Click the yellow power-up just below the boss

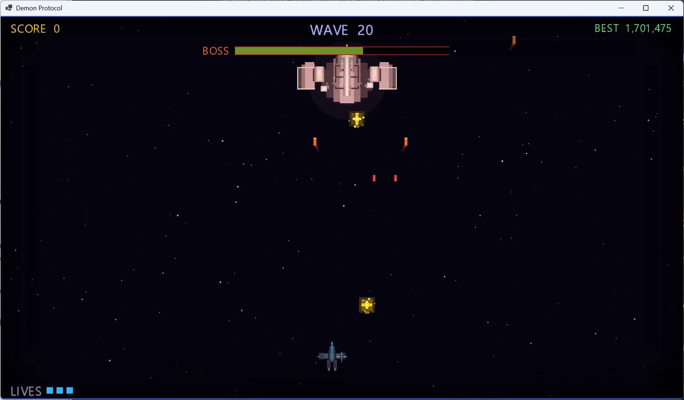pyautogui.click(x=357, y=120)
